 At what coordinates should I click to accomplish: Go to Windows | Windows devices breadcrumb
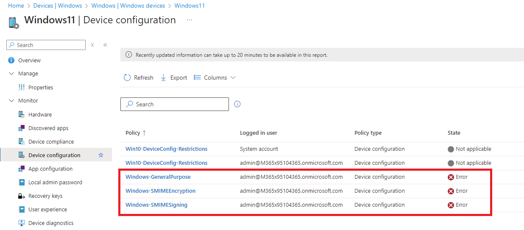[128, 6]
